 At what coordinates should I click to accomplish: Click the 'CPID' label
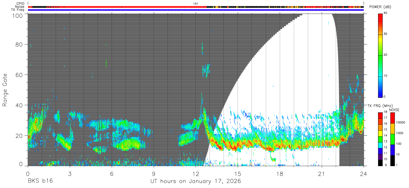point(21,3)
